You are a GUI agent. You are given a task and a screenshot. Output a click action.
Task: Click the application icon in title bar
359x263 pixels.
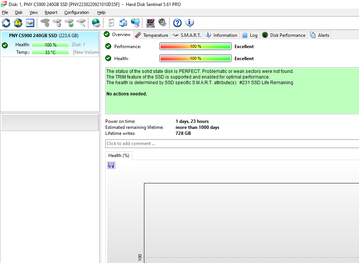(4, 4)
